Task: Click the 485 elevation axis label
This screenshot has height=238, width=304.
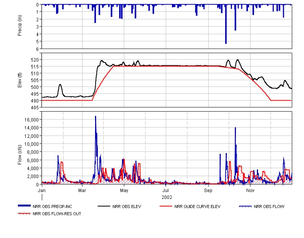Action: 35,107
